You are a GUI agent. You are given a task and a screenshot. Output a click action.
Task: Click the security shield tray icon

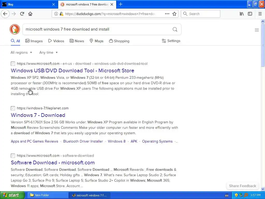236,195
